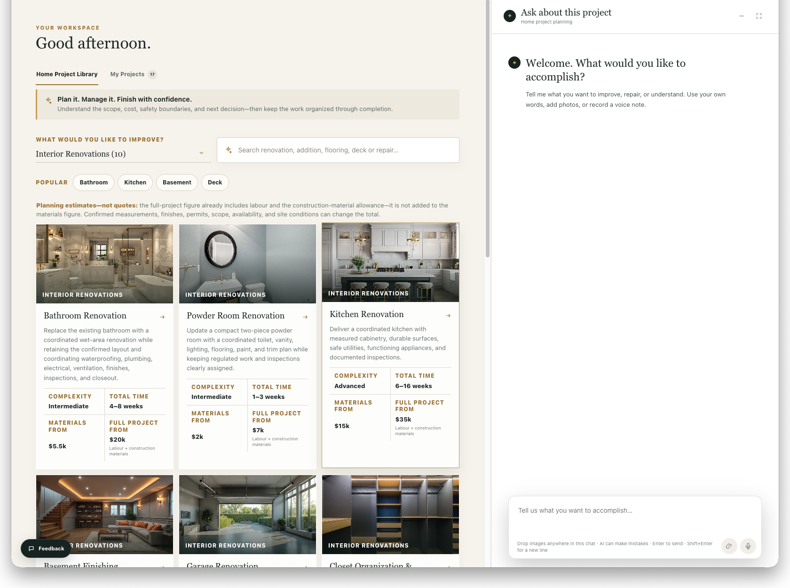Select the Home Project Library tab
Image resolution: width=790 pixels, height=588 pixels.
click(x=67, y=74)
